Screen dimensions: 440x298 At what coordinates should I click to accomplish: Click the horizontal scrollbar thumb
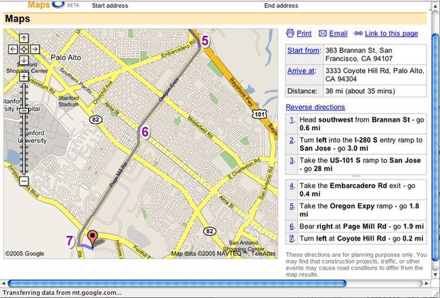[x=177, y=283]
